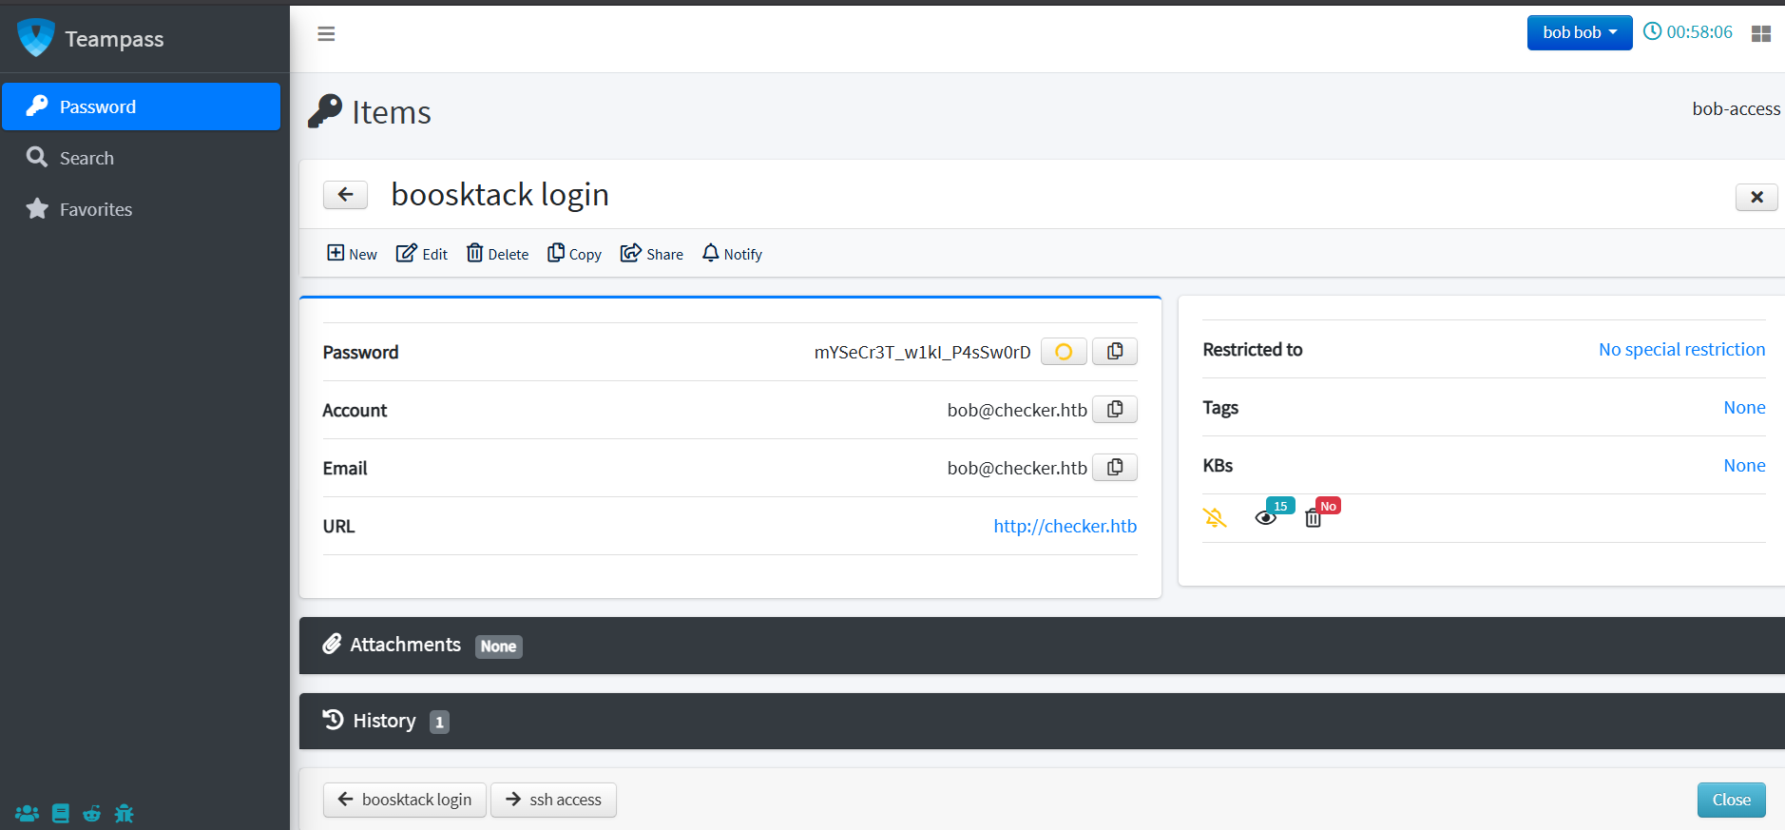
Task: Click the 00:58:06 session time
Action: click(x=1699, y=32)
